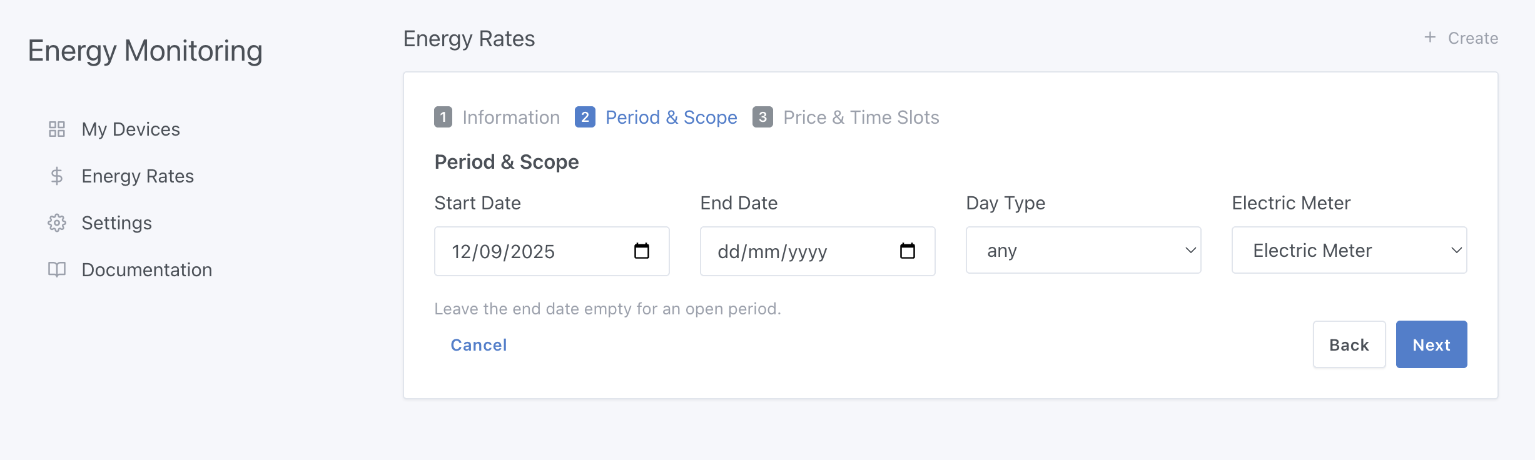Switch to the Information step
The image size is (1535, 460).
coord(510,117)
